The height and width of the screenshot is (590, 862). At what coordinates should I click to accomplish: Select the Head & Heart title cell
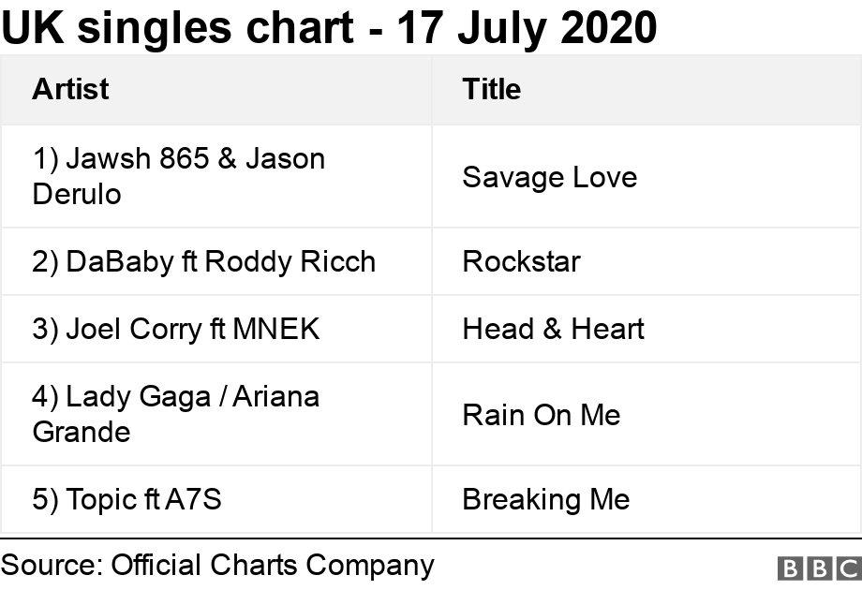point(647,329)
